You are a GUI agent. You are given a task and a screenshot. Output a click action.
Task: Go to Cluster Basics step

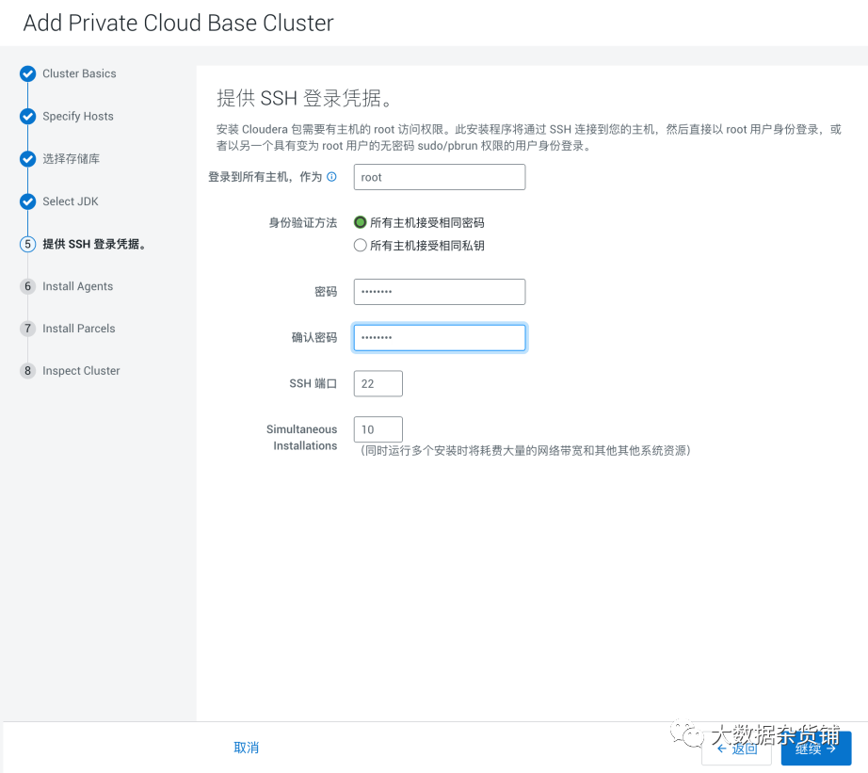(79, 73)
